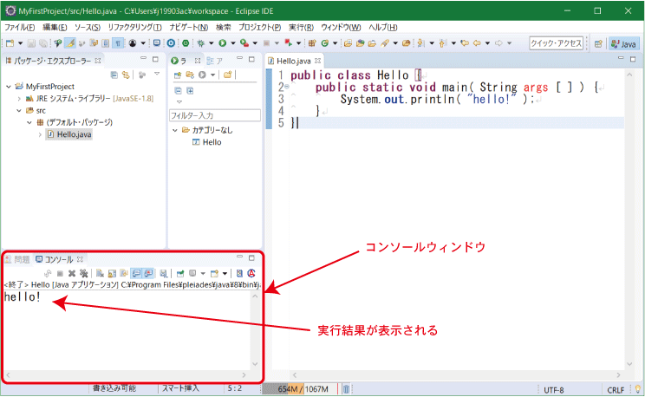Click the Run Garbage Collector trash icon

tap(347, 389)
